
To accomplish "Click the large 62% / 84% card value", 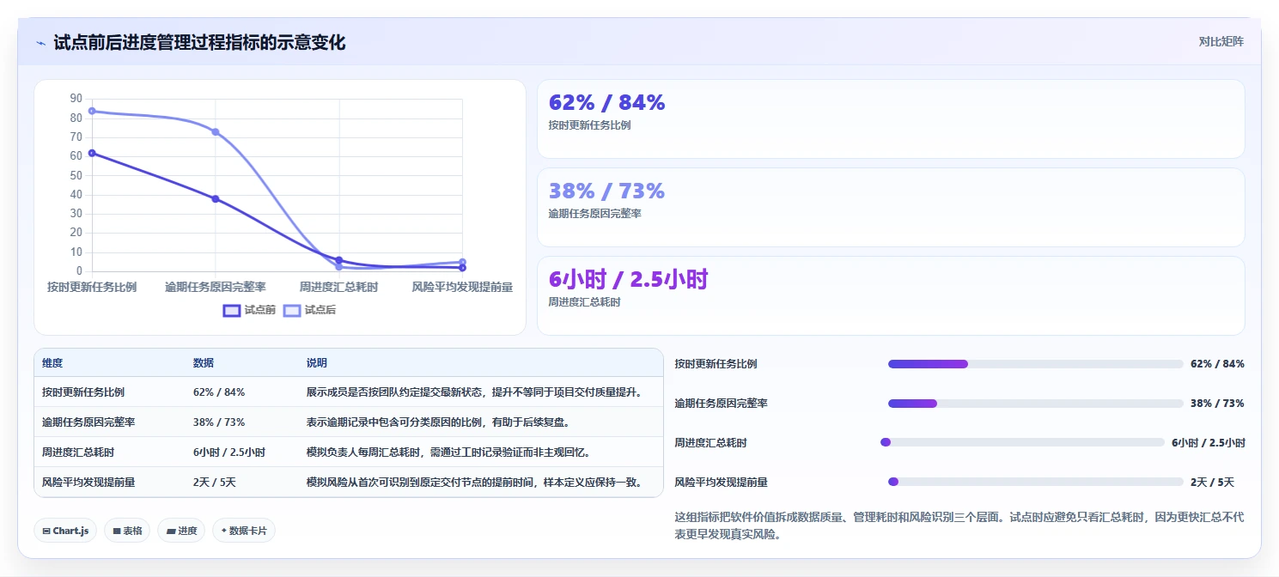I will (606, 103).
